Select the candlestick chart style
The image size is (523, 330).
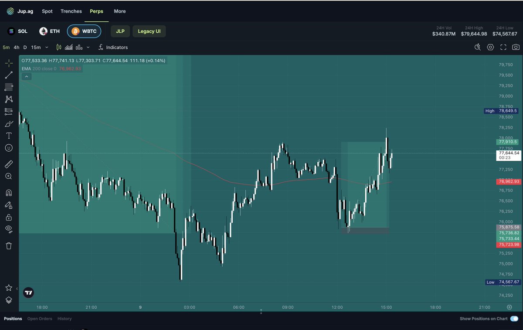tap(58, 47)
